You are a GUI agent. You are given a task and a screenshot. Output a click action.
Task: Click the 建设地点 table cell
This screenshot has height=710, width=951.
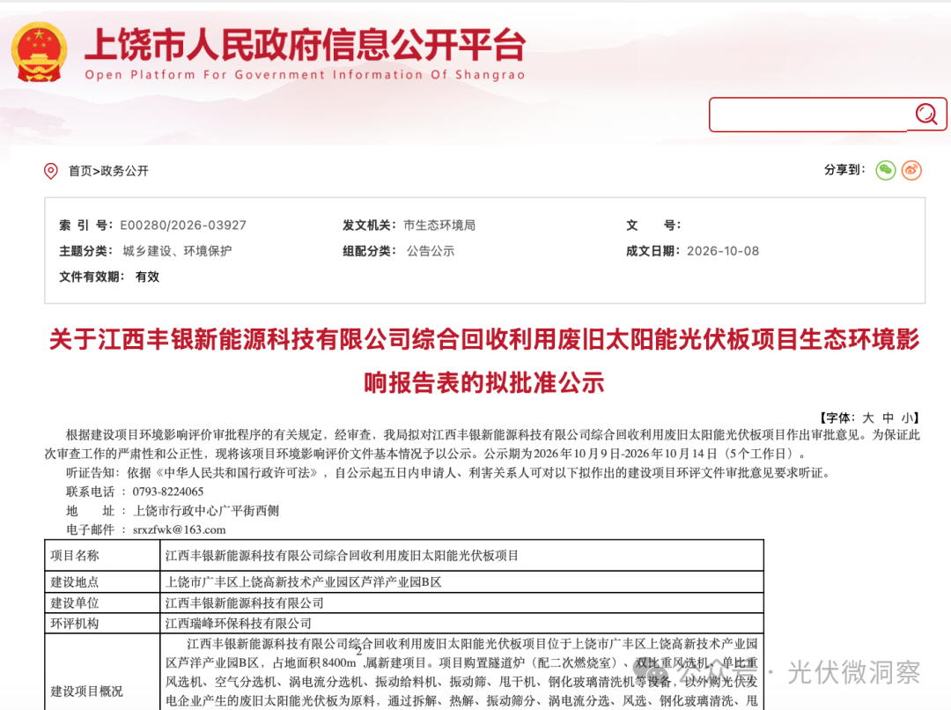(102, 582)
